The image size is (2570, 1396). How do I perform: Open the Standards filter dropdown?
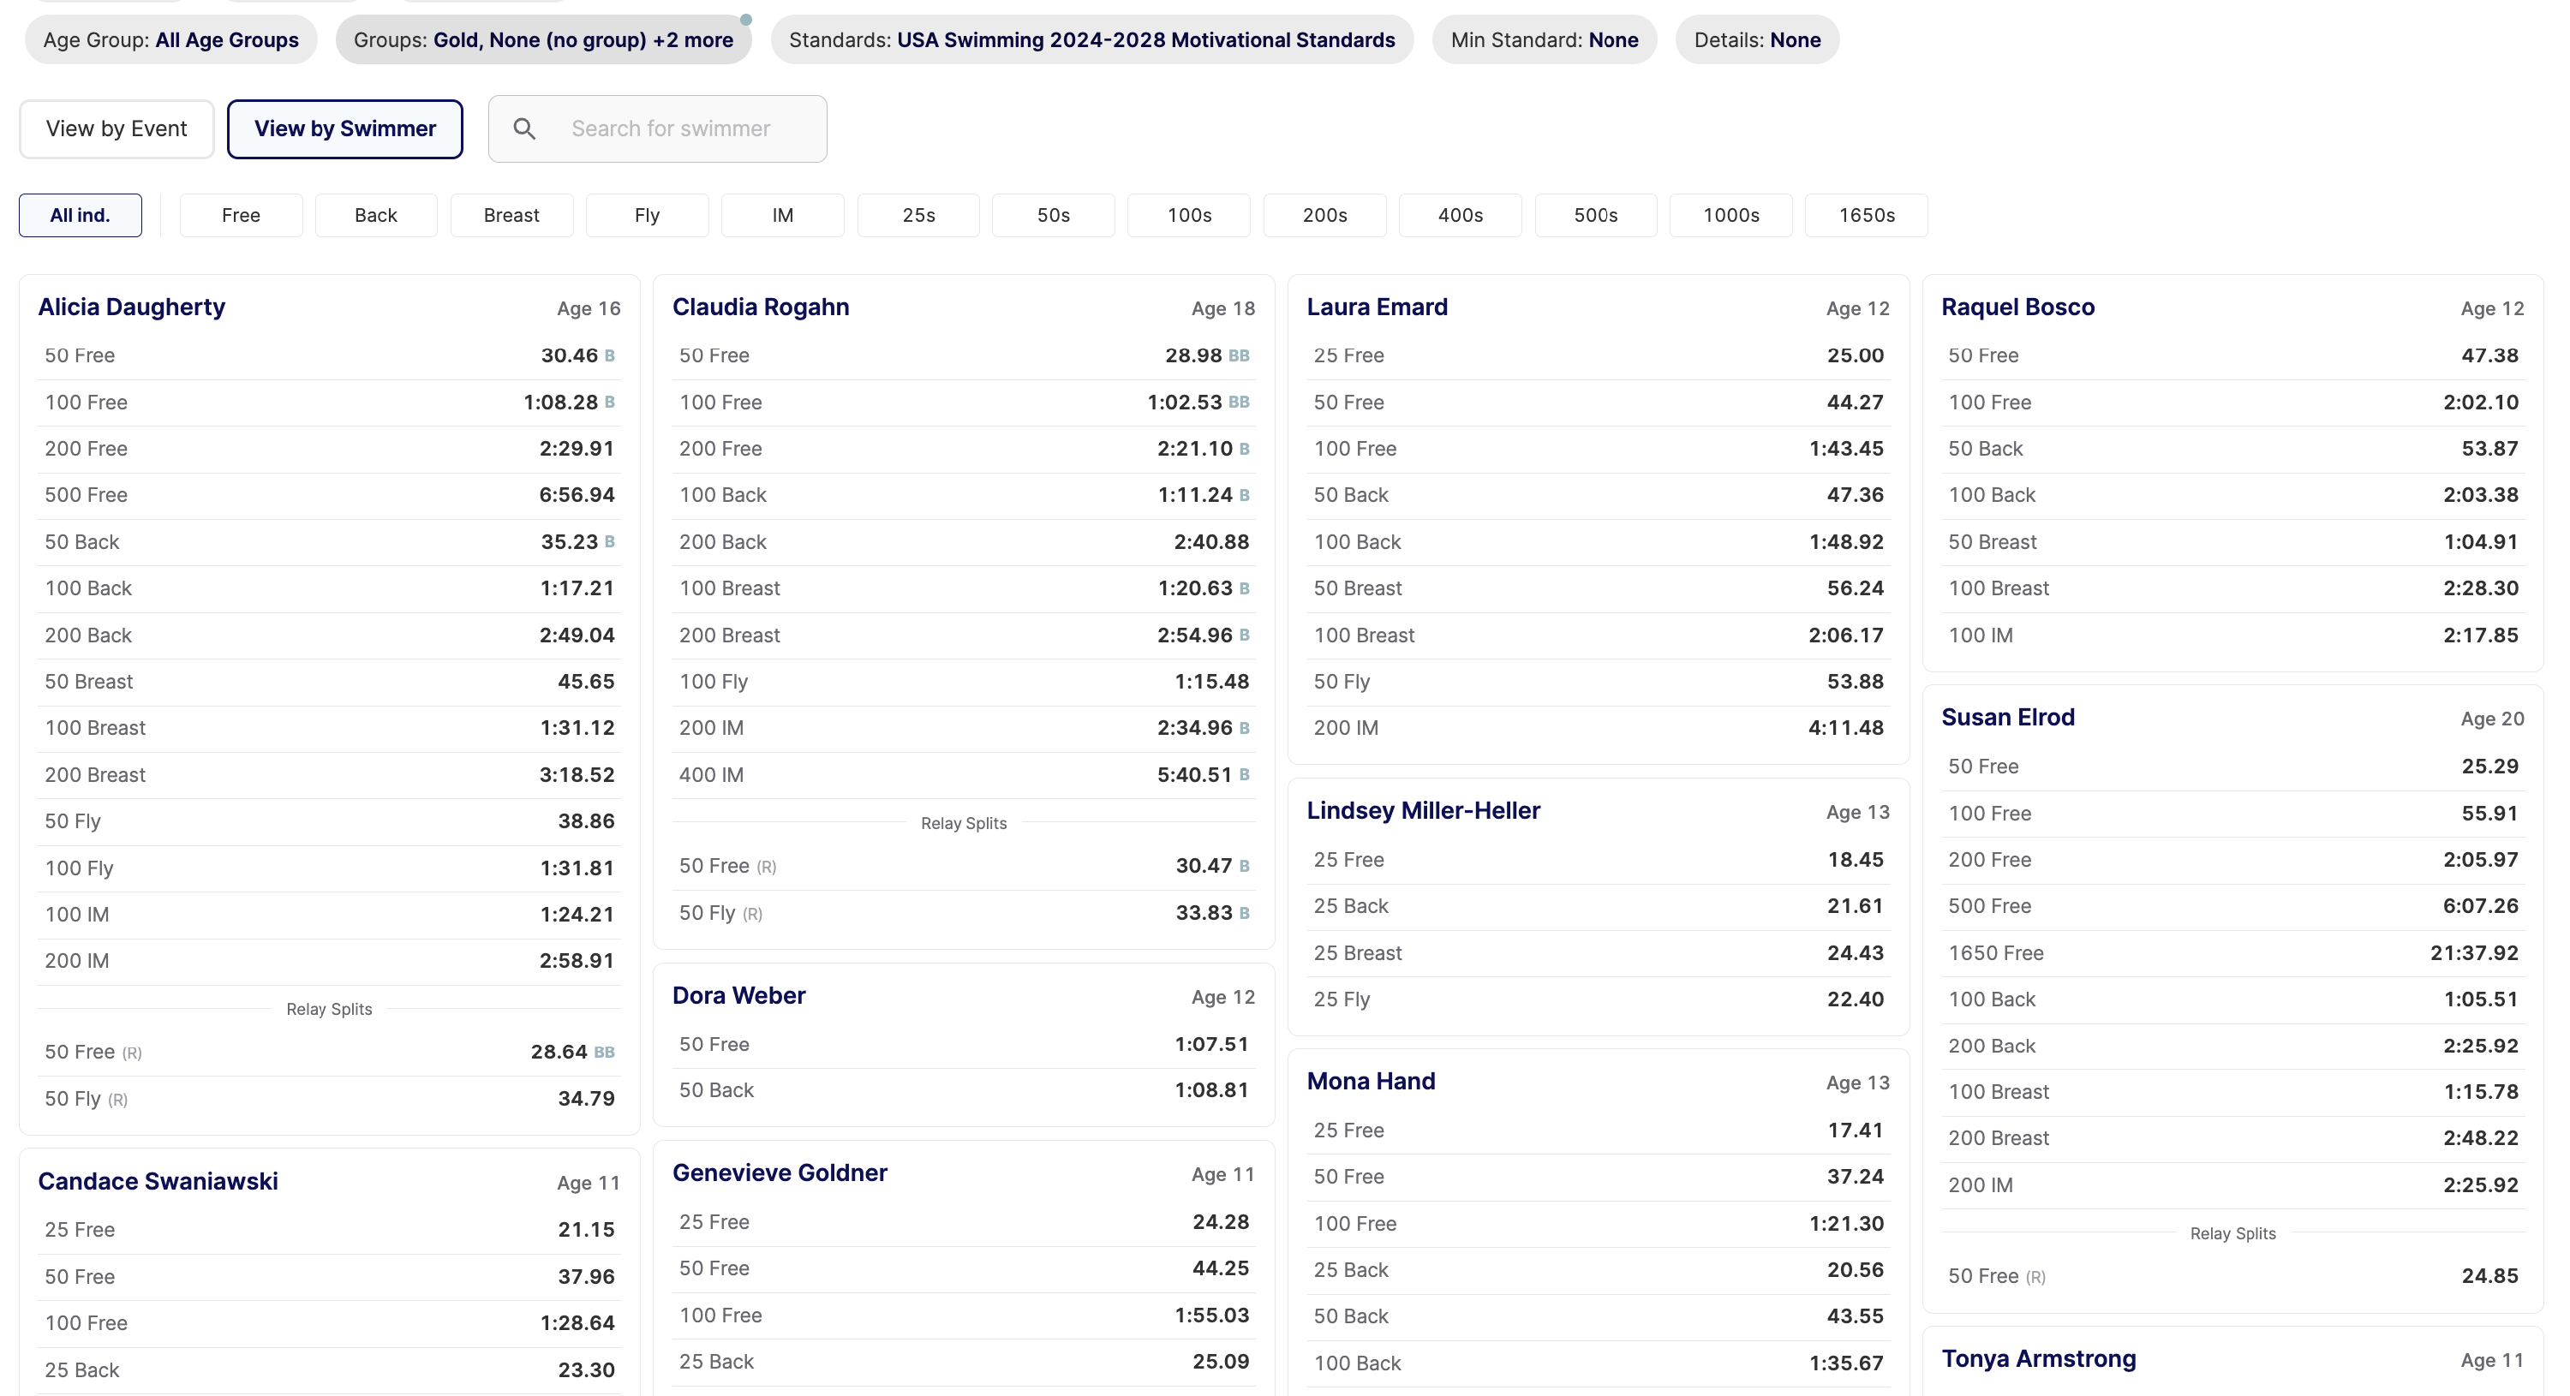[1091, 40]
